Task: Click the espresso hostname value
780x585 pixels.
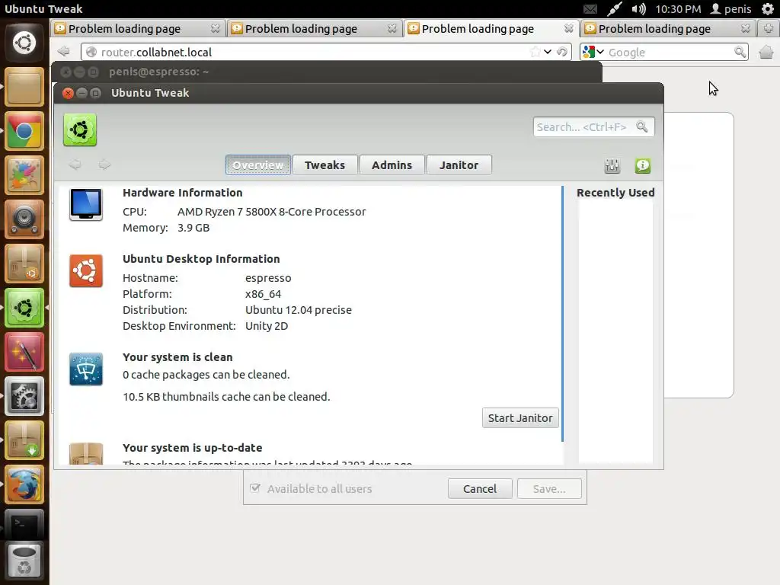Action: pos(268,277)
